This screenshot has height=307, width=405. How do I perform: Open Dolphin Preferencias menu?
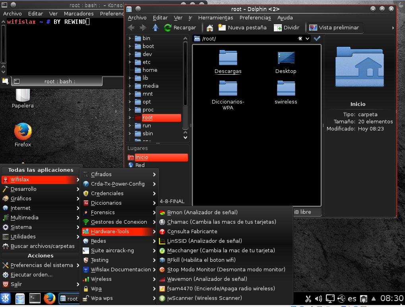[x=255, y=17]
